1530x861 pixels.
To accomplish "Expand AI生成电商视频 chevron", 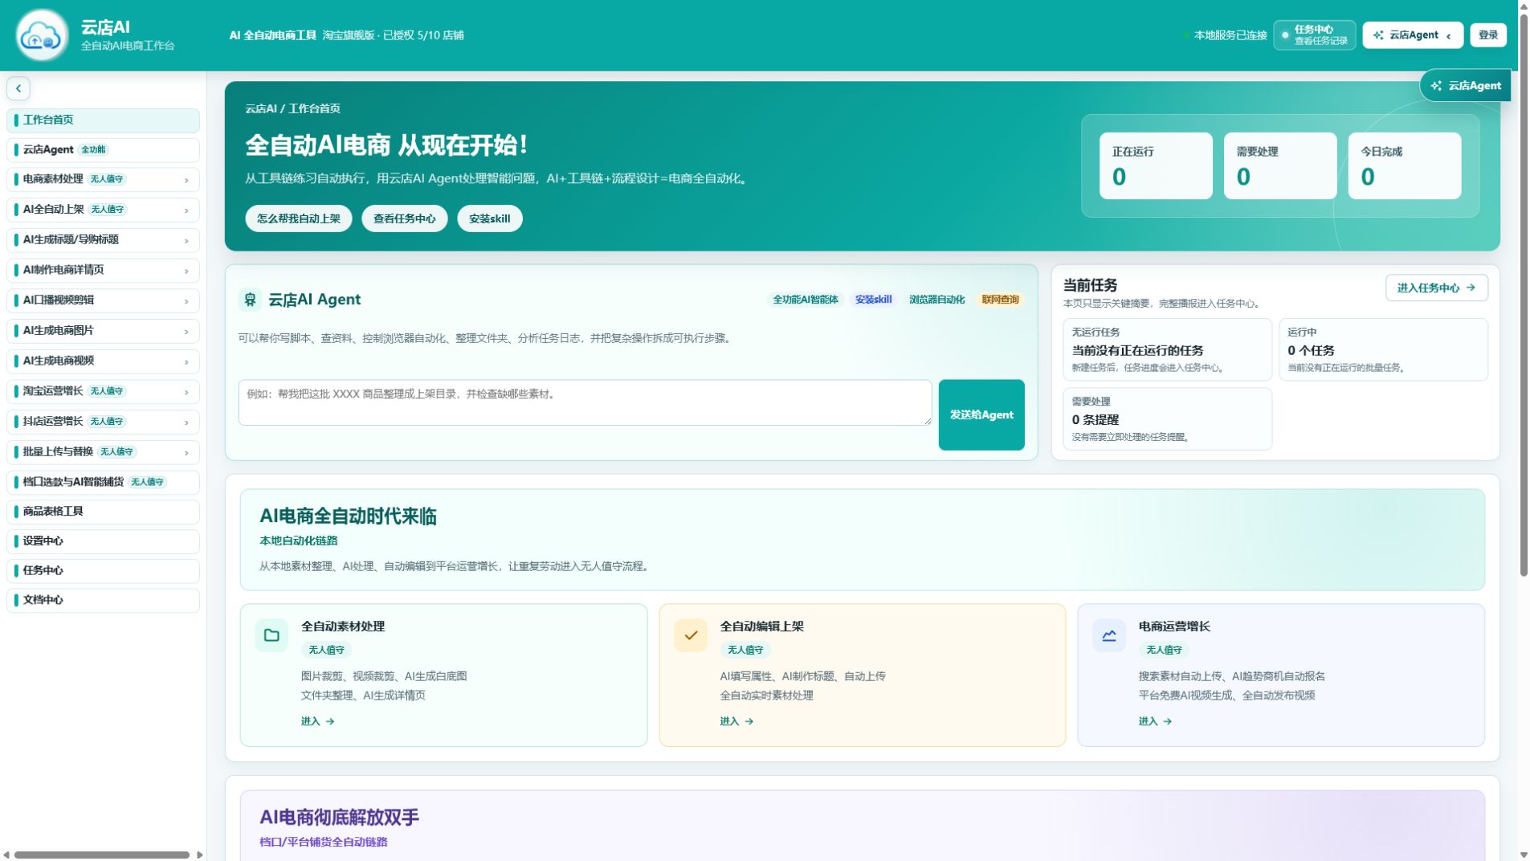I will [x=186, y=361].
